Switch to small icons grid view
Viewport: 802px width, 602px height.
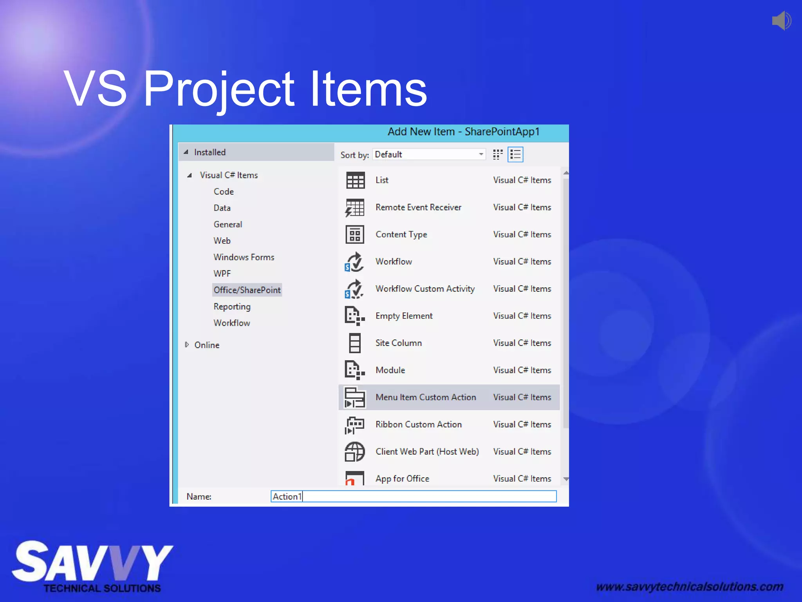coord(498,154)
